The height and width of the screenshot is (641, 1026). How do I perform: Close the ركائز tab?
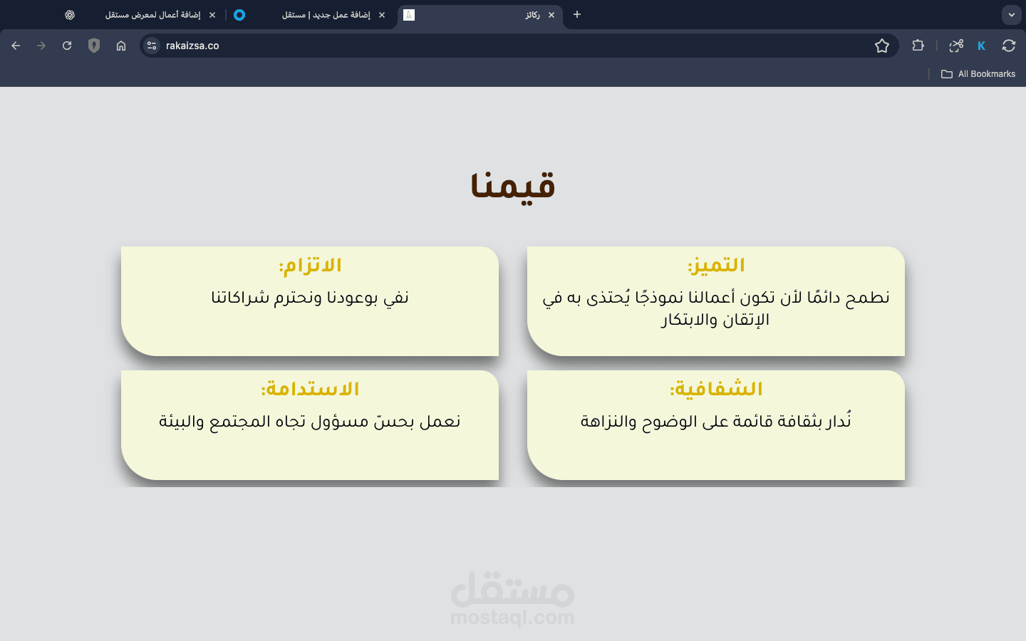coord(551,15)
